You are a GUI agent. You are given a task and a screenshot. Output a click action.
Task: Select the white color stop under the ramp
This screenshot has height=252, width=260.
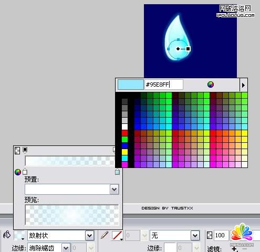(25, 172)
